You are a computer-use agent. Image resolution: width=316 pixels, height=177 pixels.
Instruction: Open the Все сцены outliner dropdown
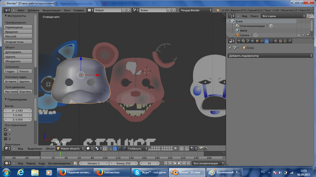(283, 16)
